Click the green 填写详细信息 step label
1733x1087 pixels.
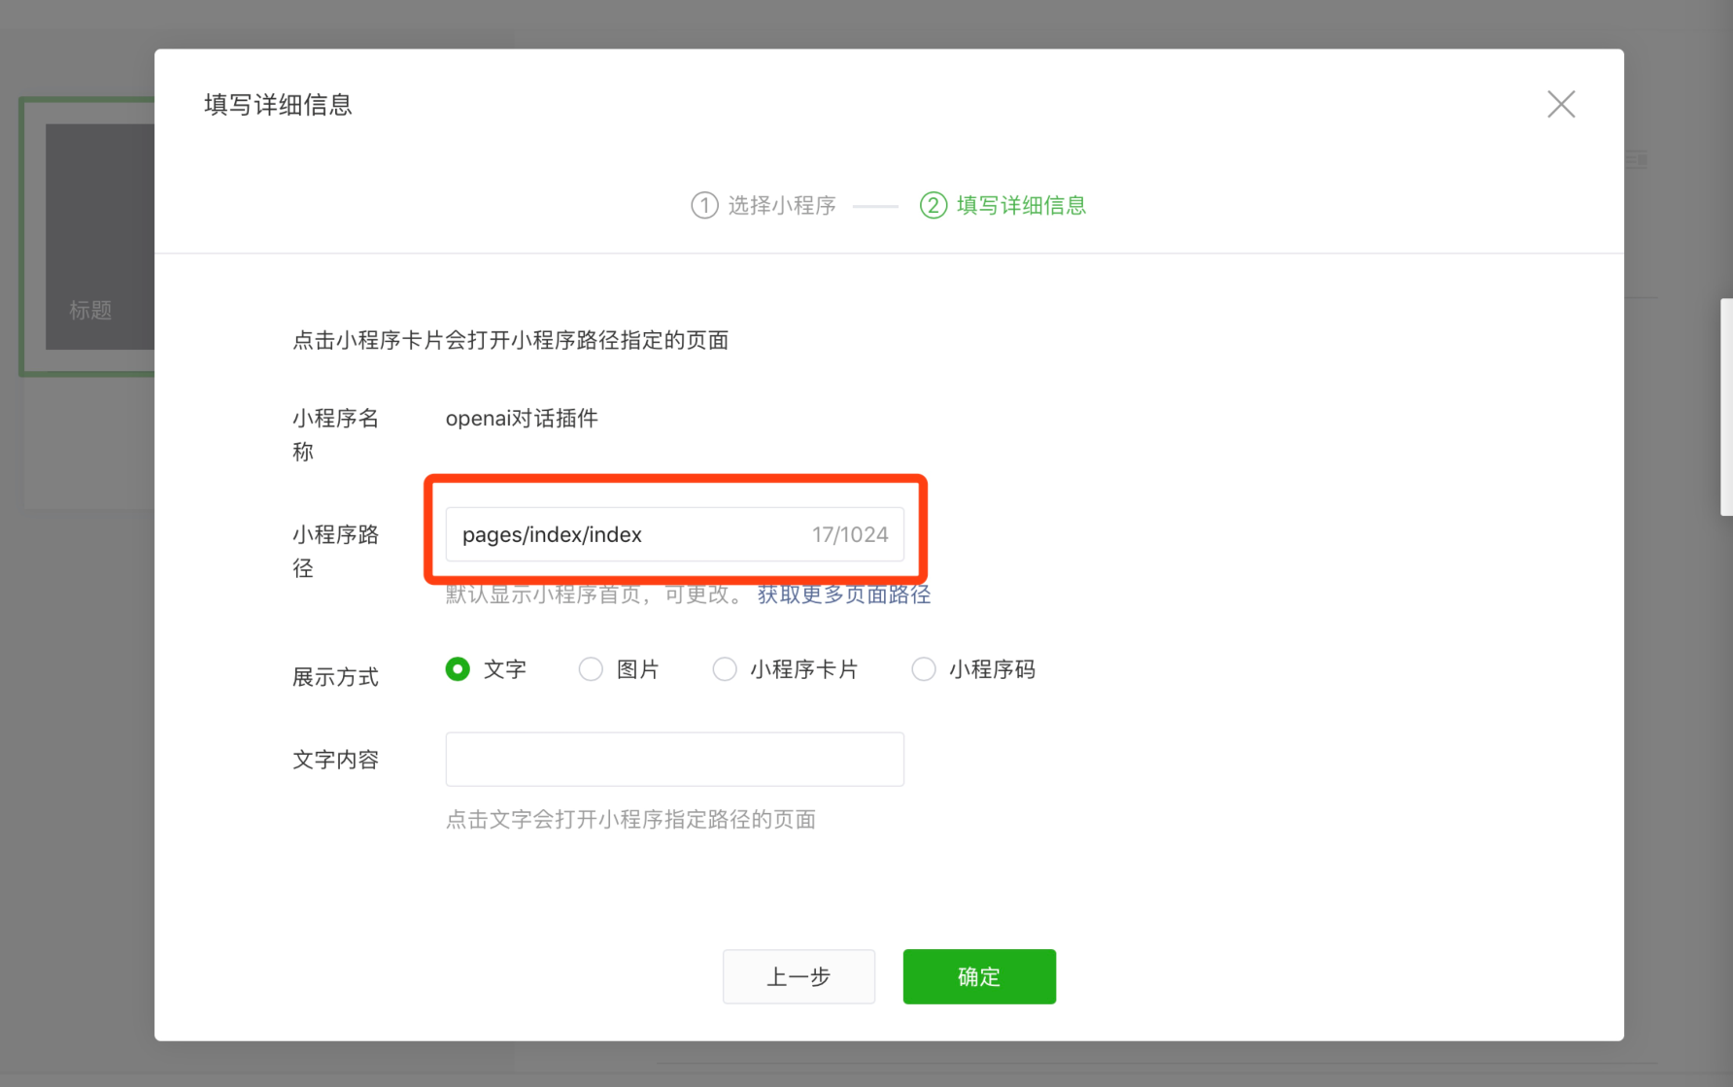[x=1021, y=206]
